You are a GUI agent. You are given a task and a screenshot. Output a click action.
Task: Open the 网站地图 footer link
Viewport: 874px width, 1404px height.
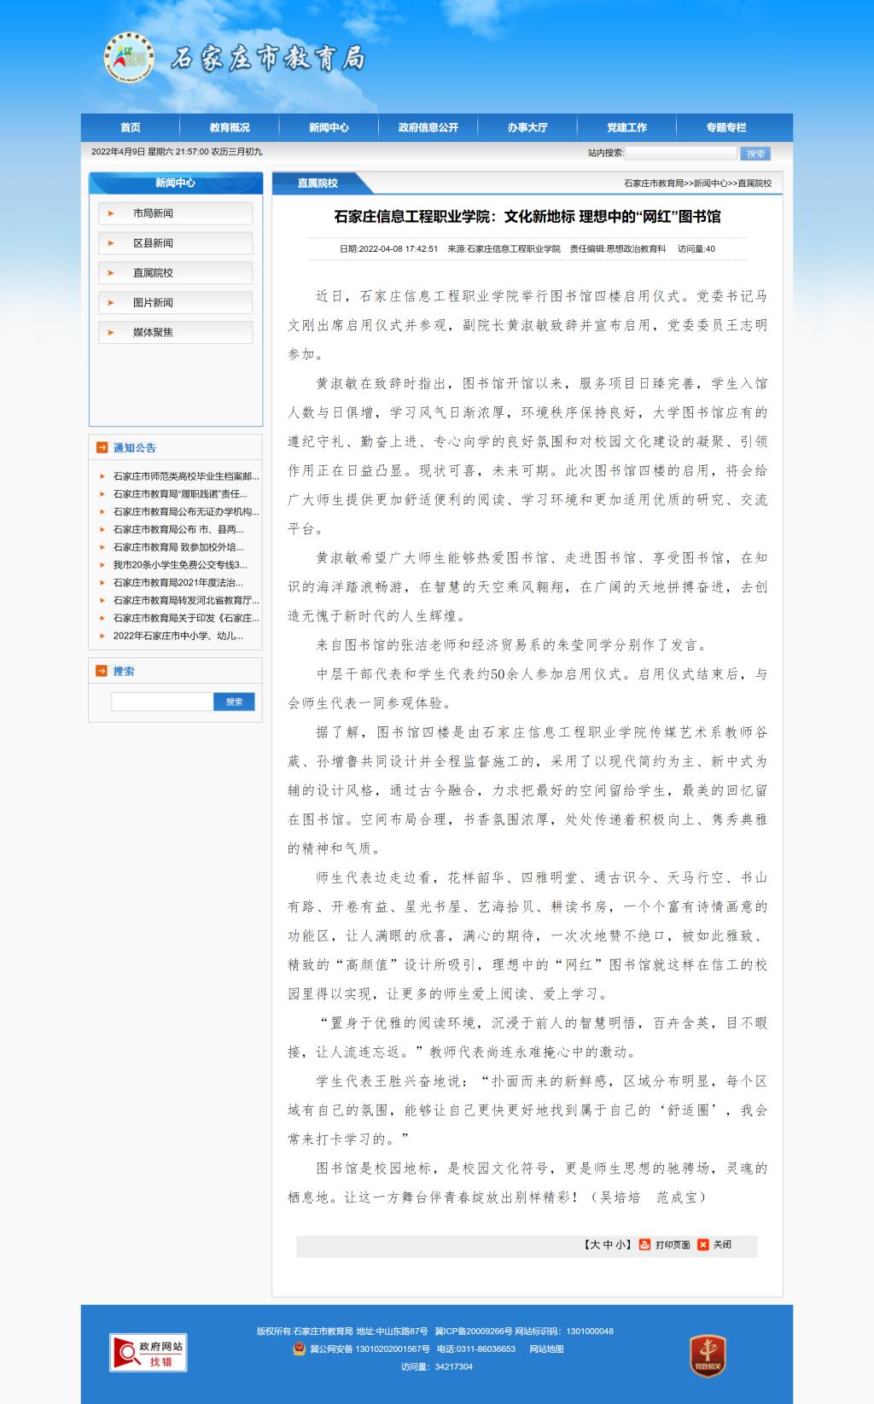(546, 1349)
